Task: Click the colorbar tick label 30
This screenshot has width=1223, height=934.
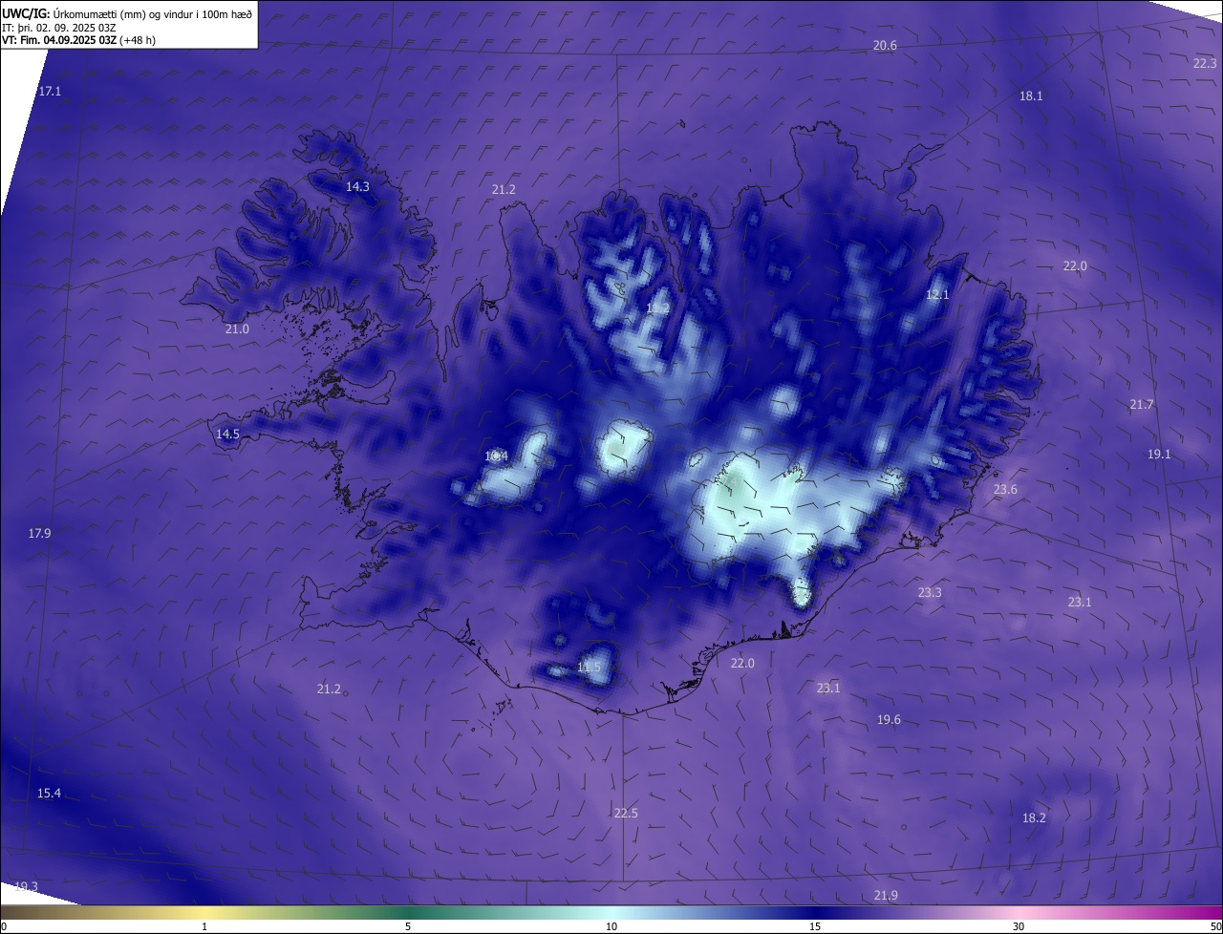Action: [1019, 926]
